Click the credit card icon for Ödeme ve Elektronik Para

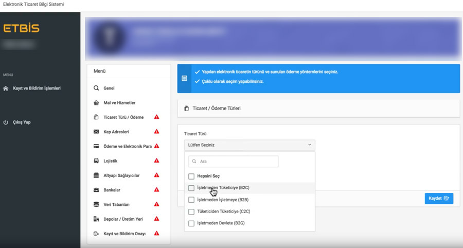coord(96,146)
